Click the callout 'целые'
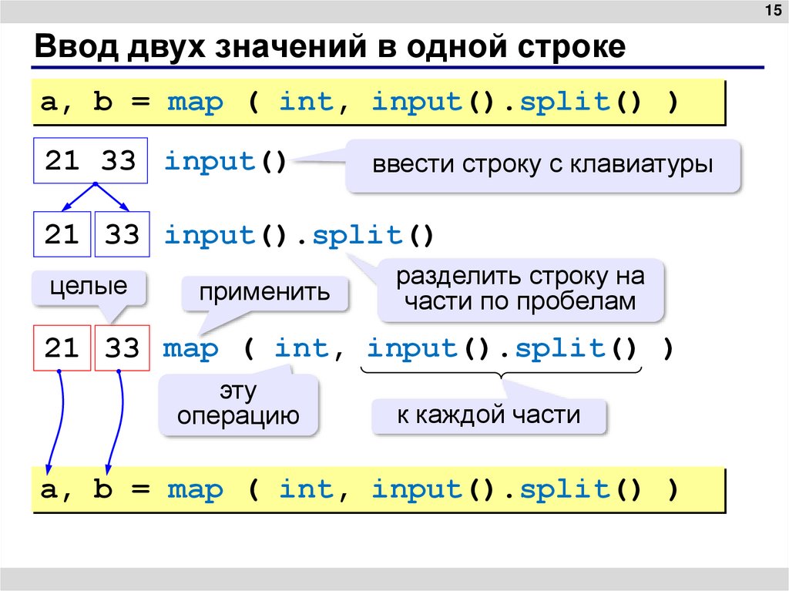 coord(89,287)
